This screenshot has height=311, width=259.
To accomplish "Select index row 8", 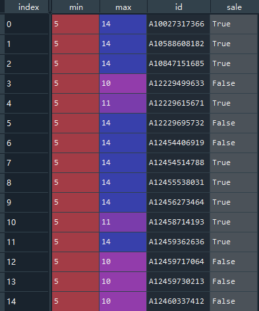I will point(26,182).
